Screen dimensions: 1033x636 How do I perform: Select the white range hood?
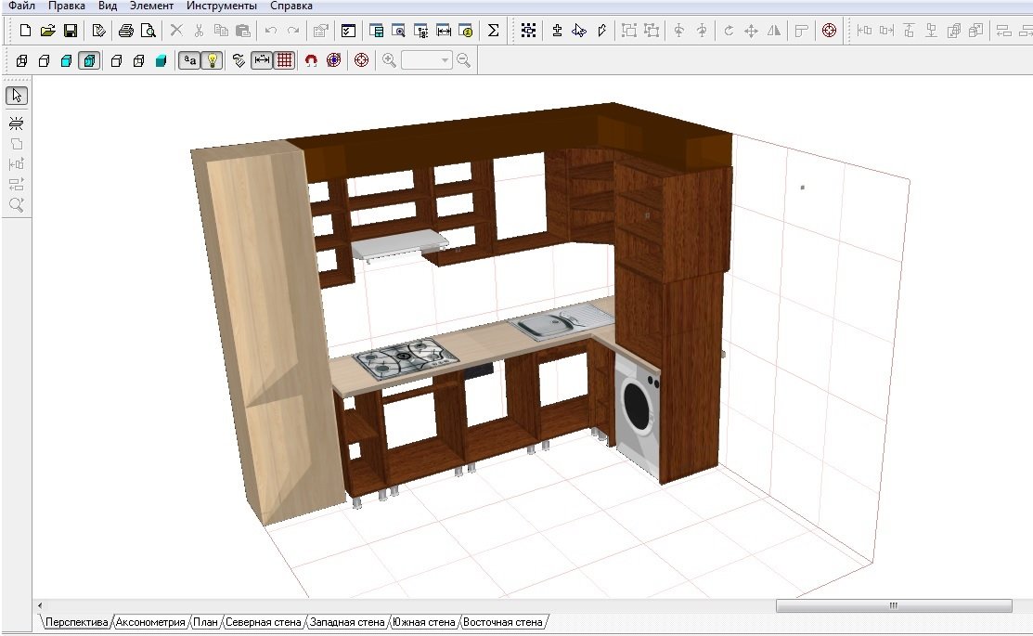(x=399, y=245)
